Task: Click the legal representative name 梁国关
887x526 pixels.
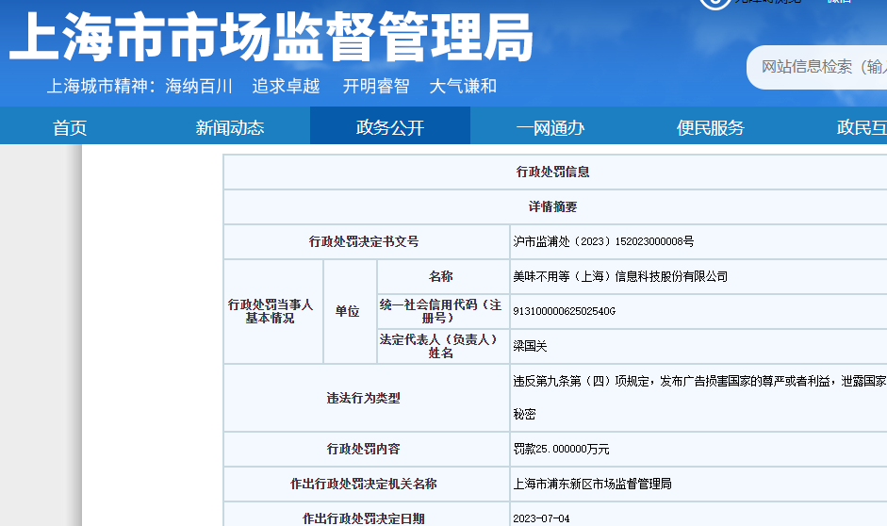Action: (x=530, y=346)
